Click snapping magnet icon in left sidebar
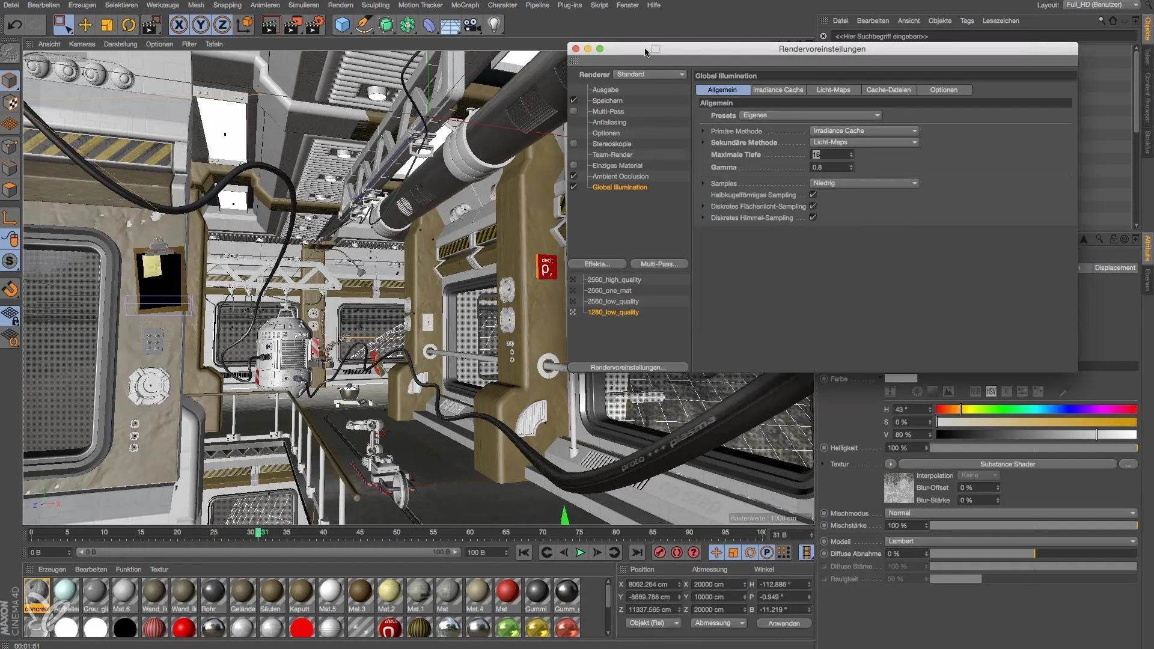 (10, 289)
